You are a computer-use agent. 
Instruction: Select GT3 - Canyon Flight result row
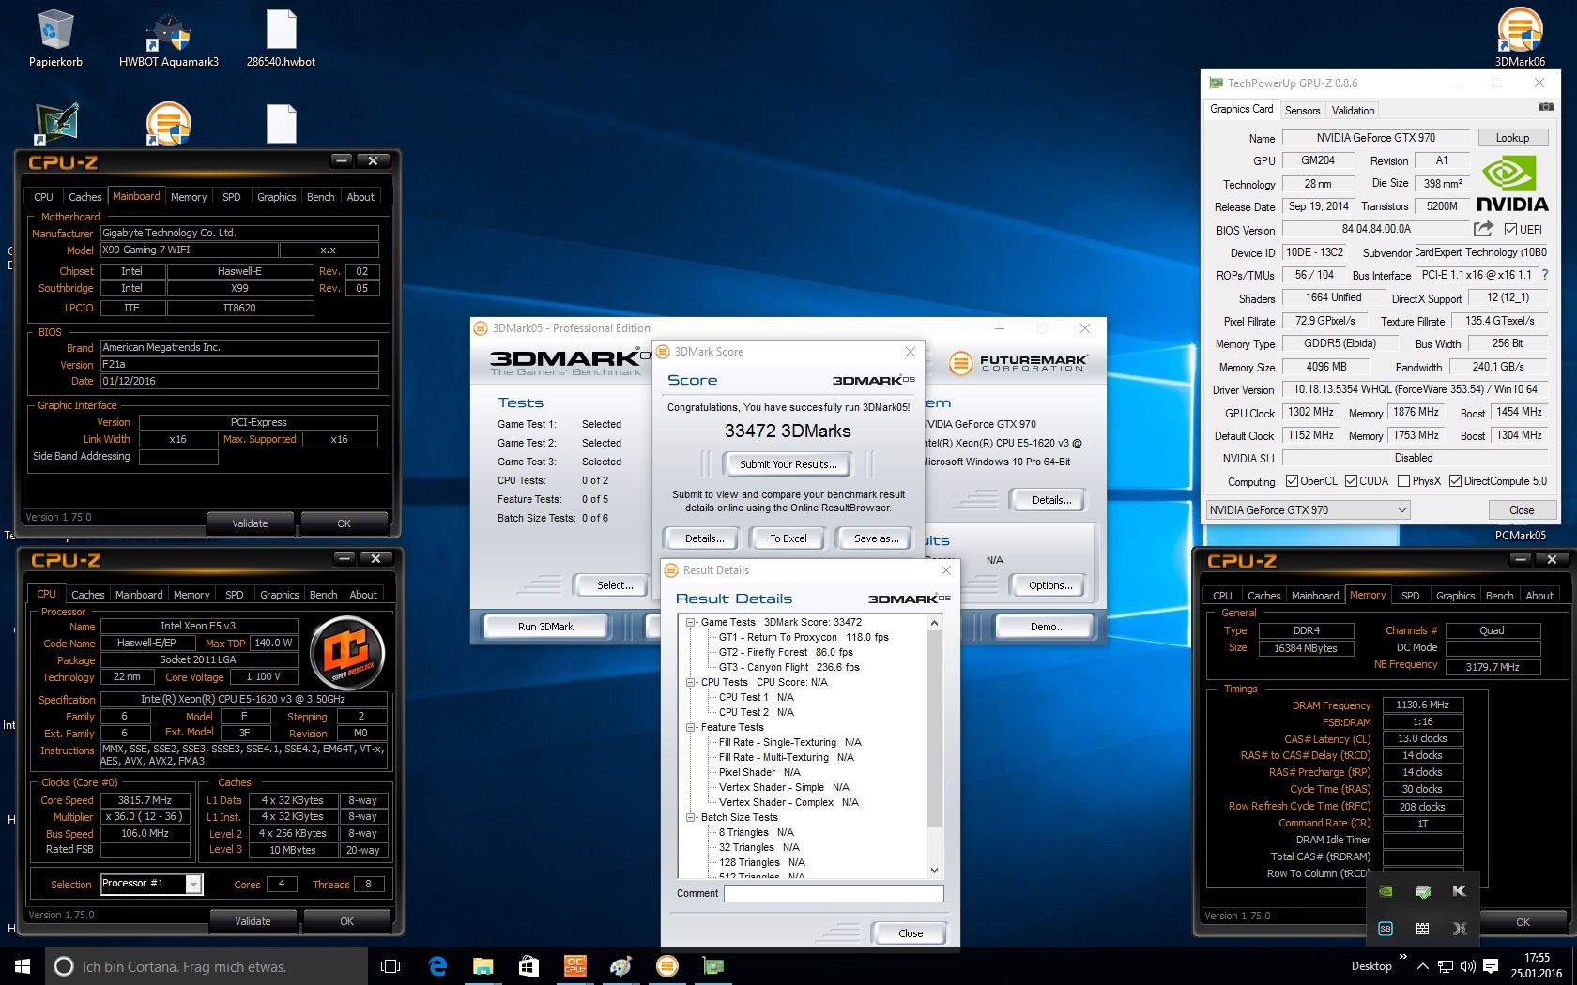(x=788, y=667)
